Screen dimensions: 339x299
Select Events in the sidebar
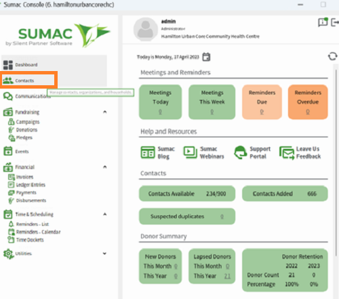tap(22, 152)
